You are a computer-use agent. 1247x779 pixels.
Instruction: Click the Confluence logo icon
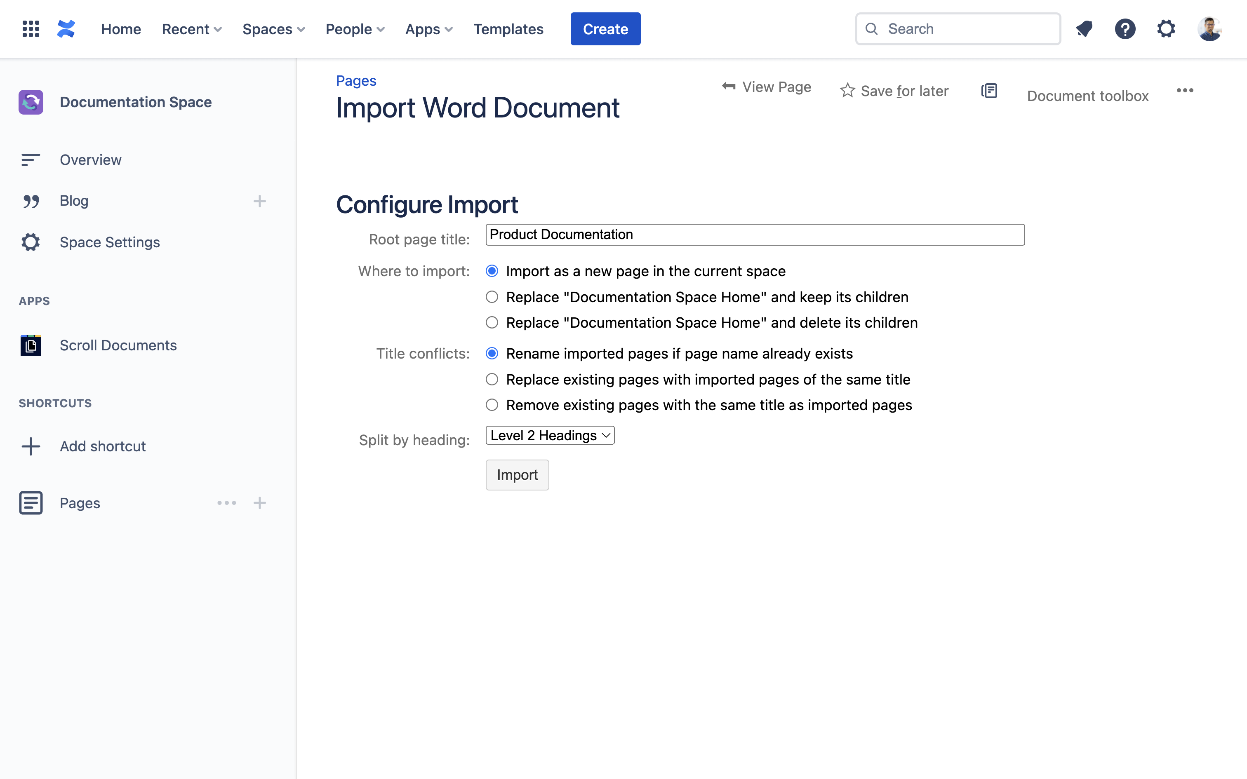66,29
